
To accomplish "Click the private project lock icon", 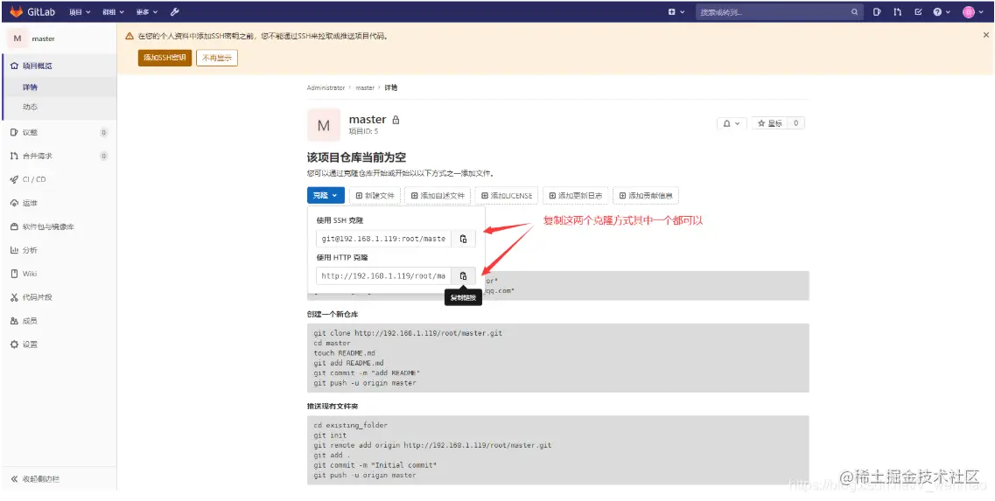I will point(396,119).
